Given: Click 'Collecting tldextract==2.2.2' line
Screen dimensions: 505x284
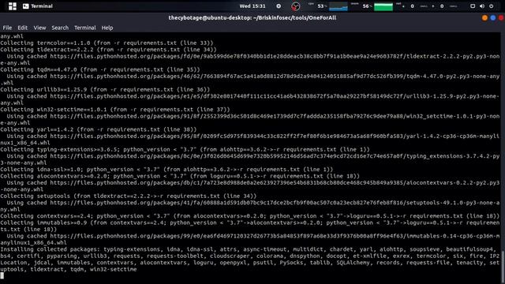Looking at the screenshot, I should pos(108,50).
